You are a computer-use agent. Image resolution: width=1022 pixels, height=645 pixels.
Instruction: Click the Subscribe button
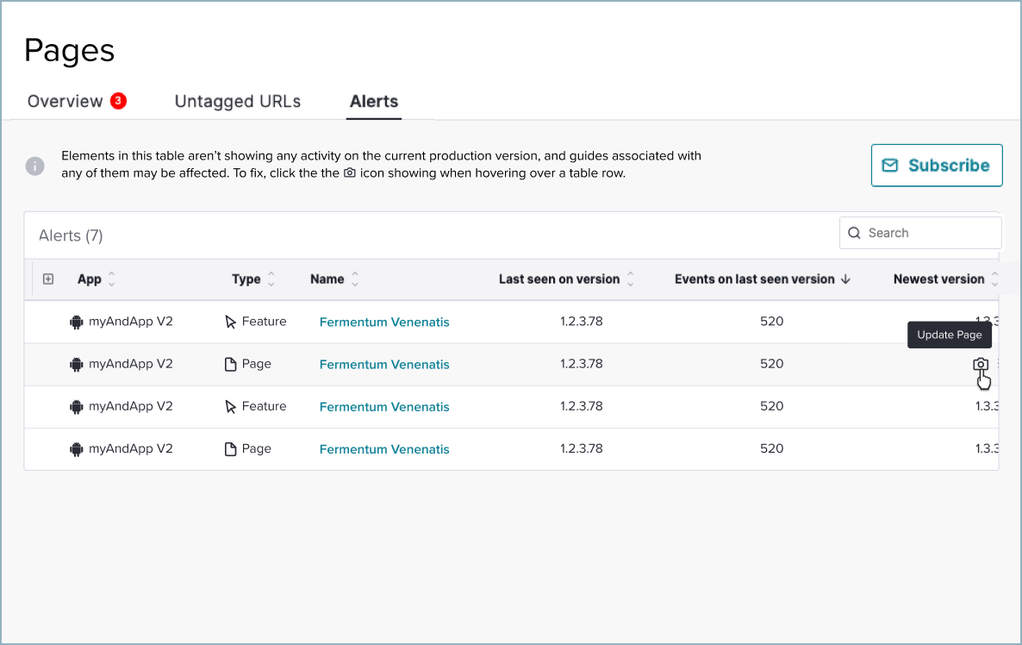(937, 165)
